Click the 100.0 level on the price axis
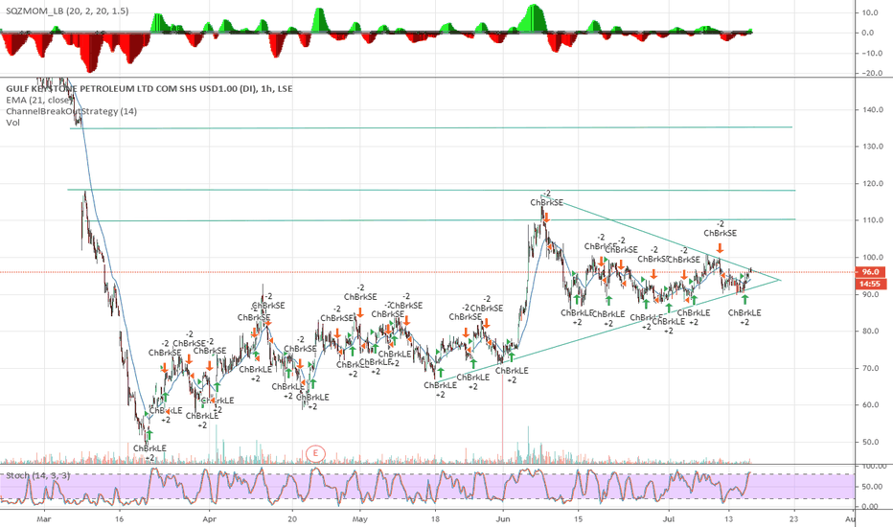The width and height of the screenshot is (893, 527). coord(873,257)
